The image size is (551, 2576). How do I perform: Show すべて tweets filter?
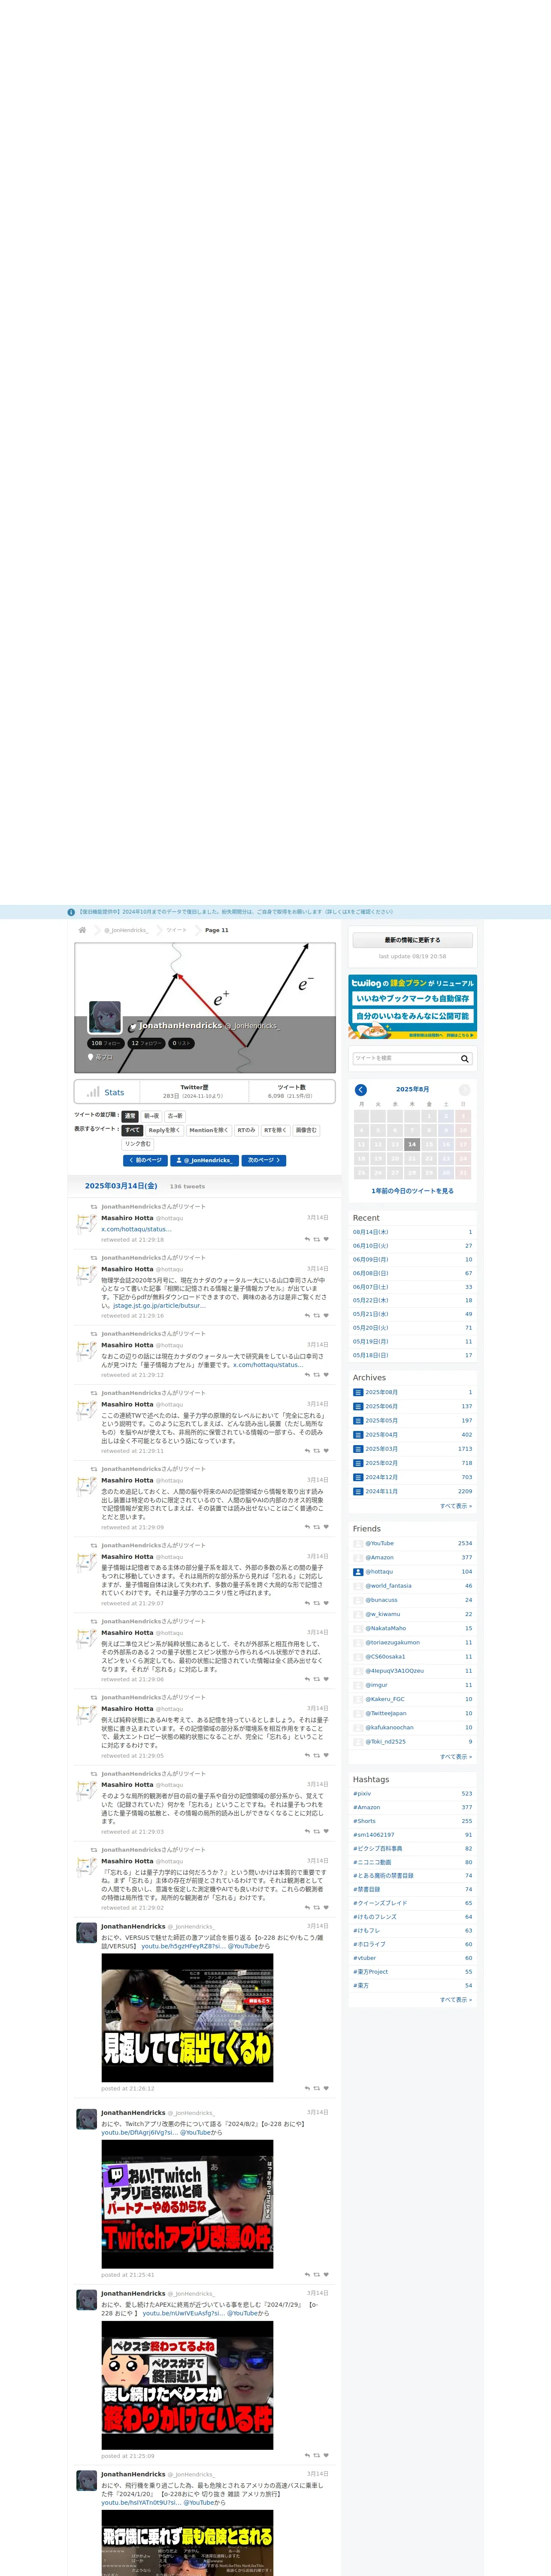(132, 1130)
